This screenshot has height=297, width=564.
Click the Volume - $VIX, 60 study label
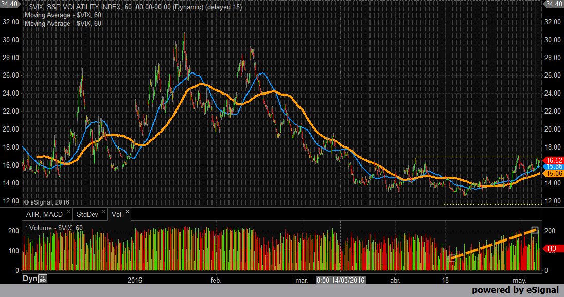click(54, 228)
